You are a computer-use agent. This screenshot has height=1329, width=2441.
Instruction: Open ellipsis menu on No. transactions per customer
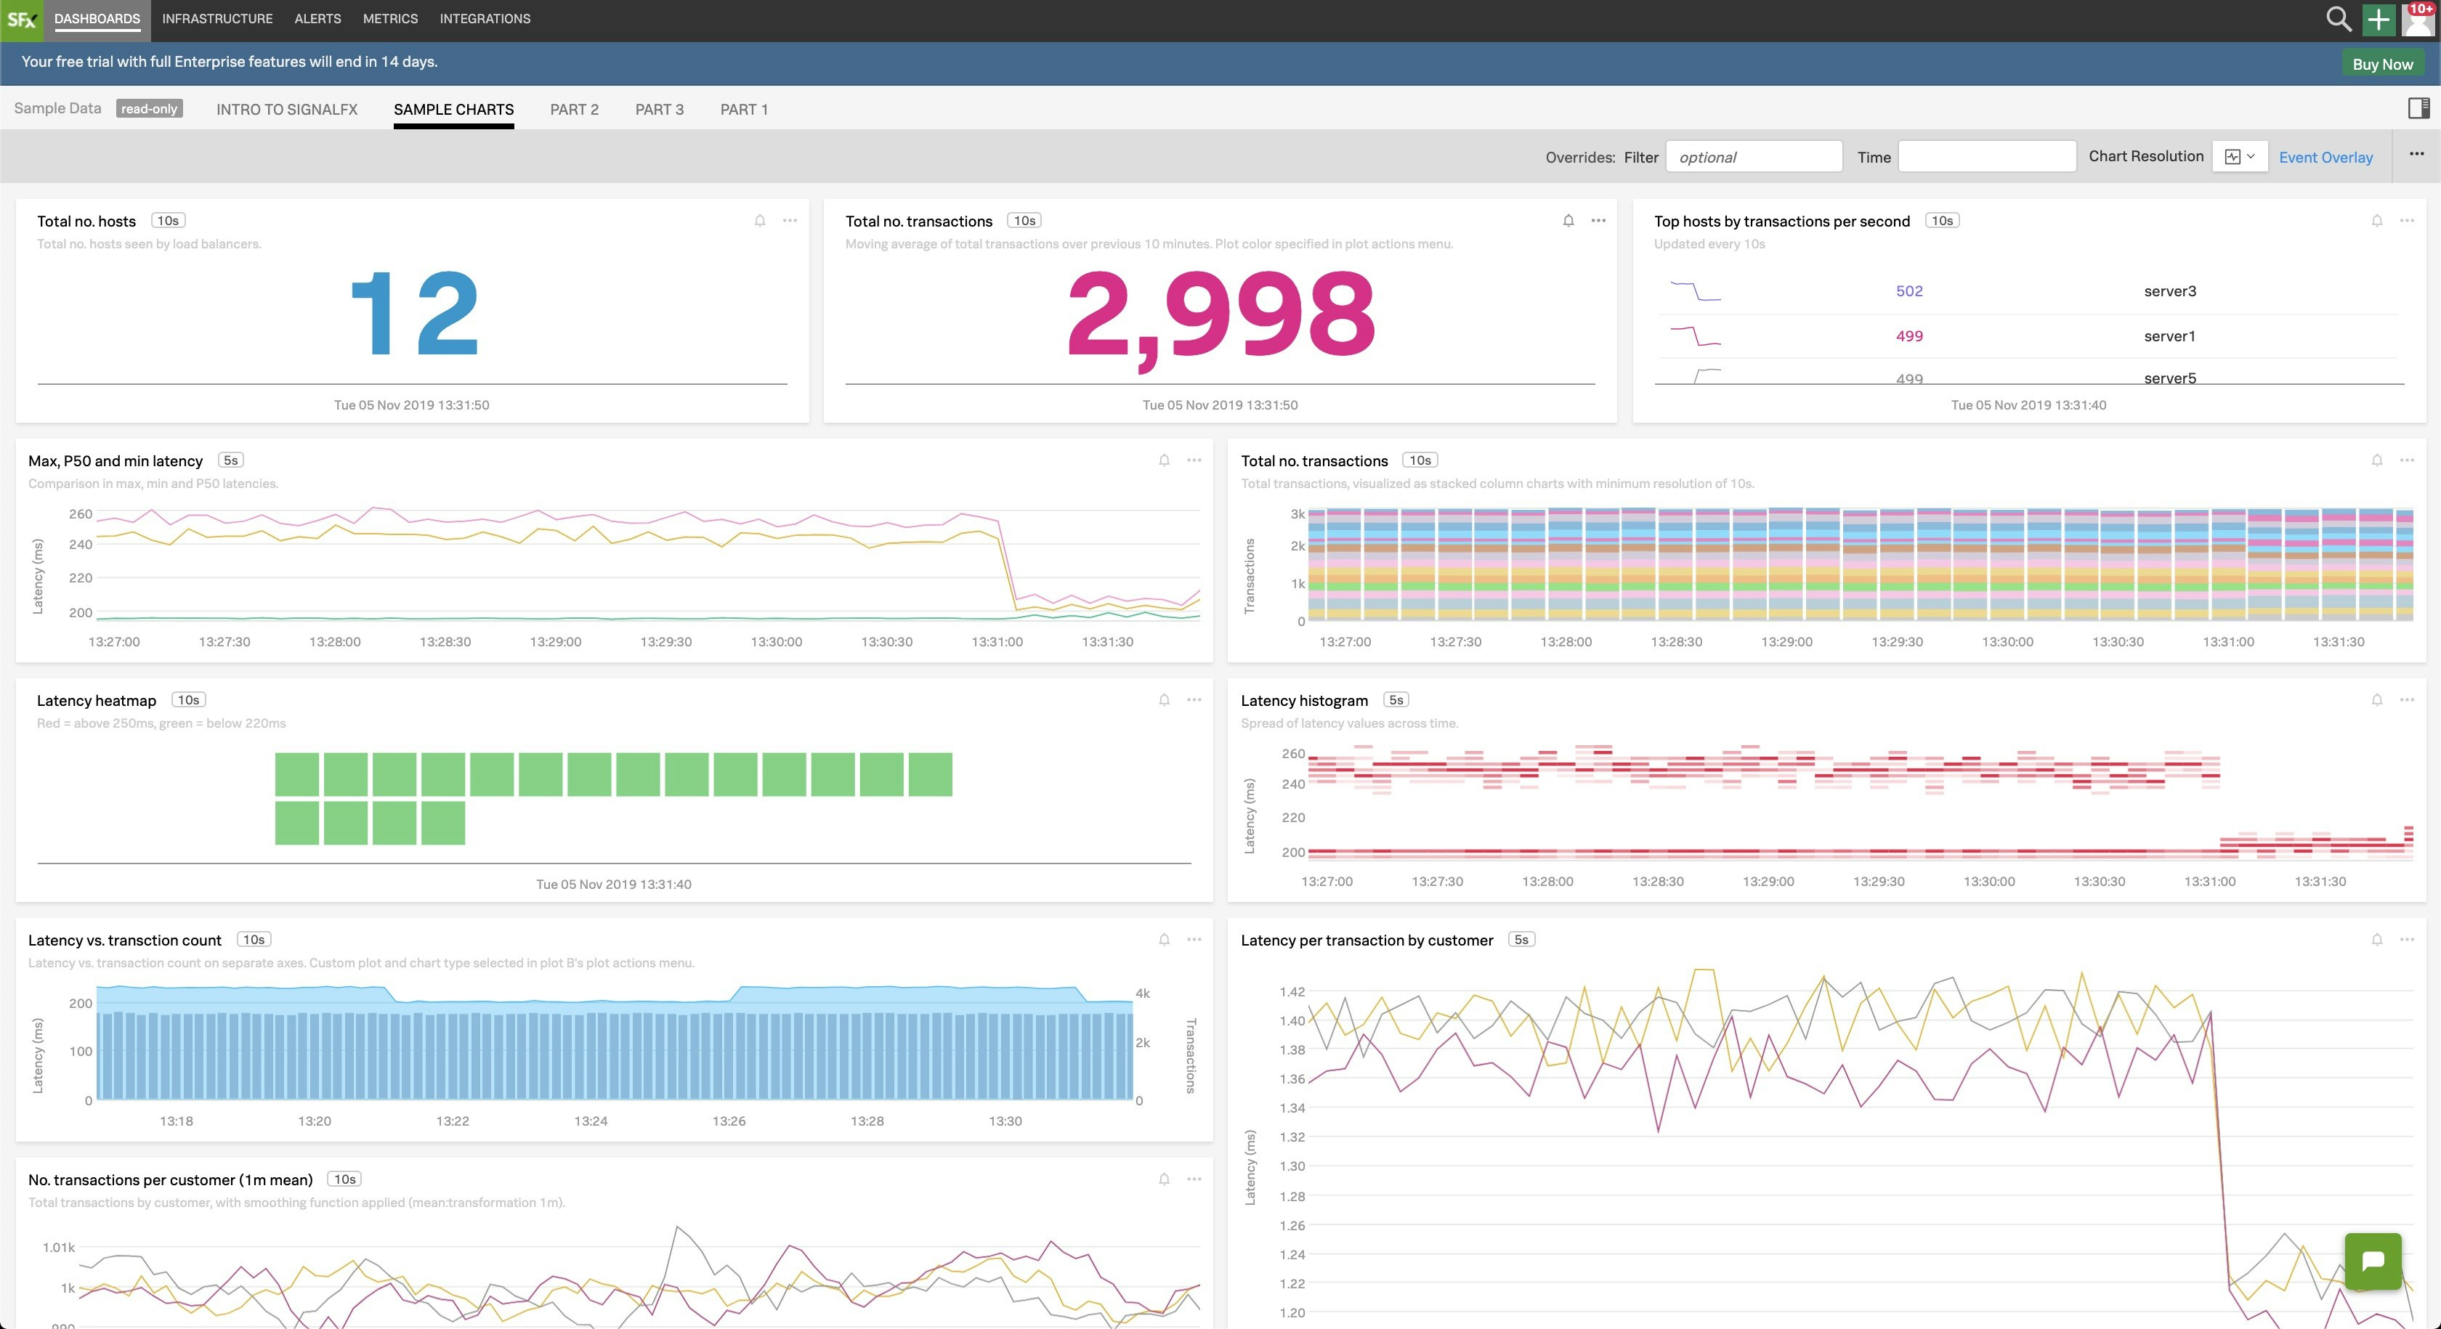(1194, 1179)
